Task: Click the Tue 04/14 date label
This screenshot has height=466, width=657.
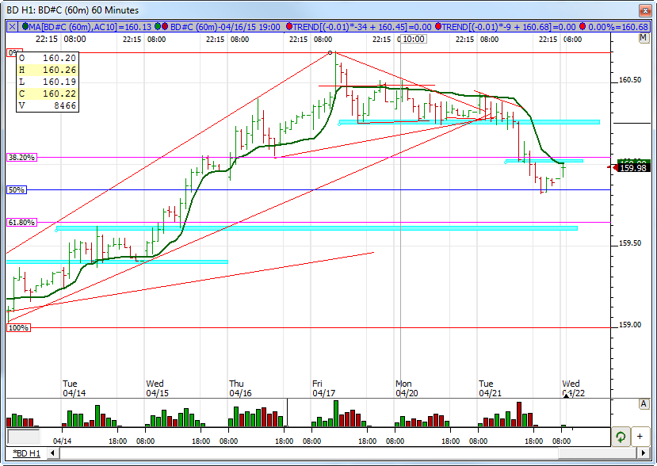Action: point(74,388)
